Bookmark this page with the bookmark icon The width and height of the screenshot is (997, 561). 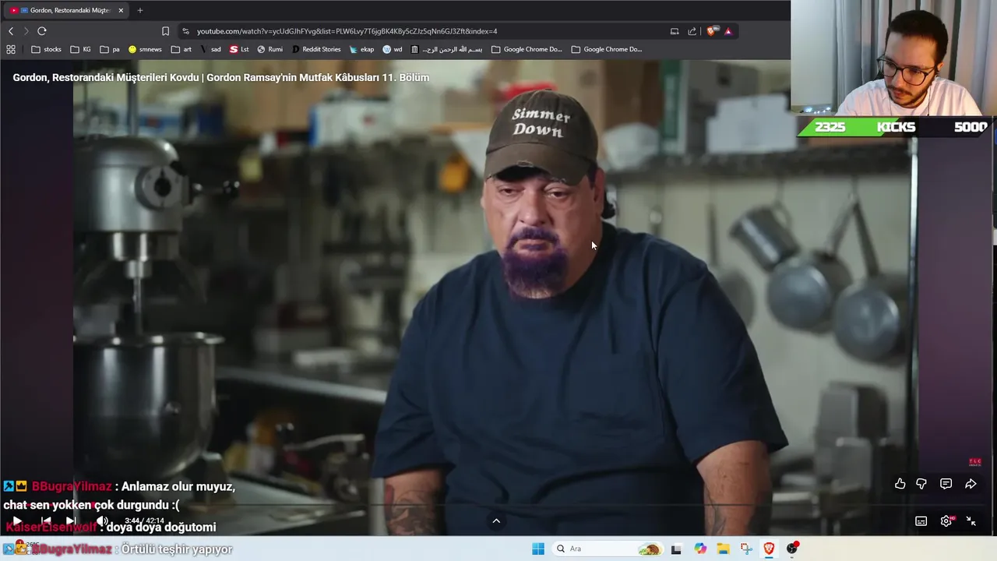click(165, 31)
